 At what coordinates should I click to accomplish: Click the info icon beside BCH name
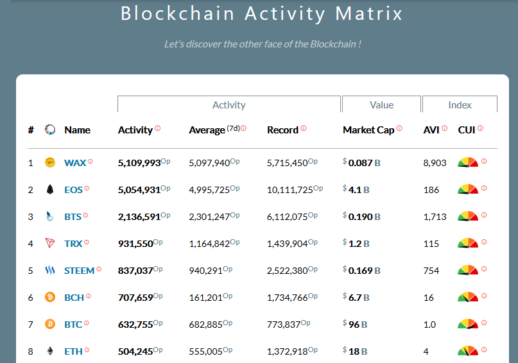coord(88,296)
